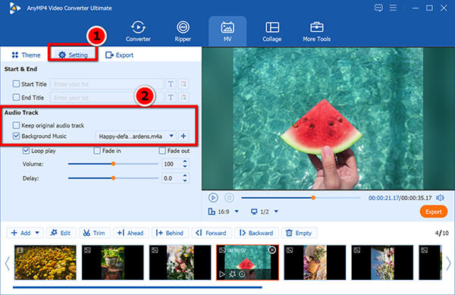Open More Tools toolbox
The width and height of the screenshot is (455, 295).
coord(316,31)
